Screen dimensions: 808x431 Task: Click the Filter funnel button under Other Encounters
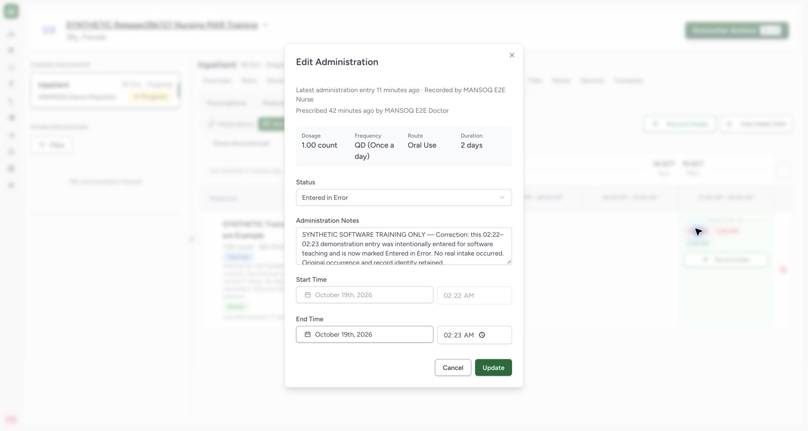tap(52, 145)
